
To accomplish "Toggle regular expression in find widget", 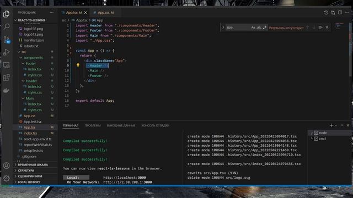I will pyautogui.click(x=265, y=28).
